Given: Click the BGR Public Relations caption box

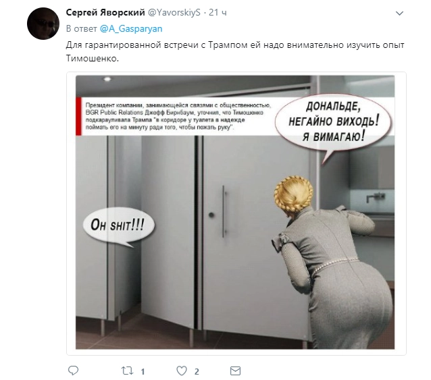Looking at the screenshot, I should 174,116.
